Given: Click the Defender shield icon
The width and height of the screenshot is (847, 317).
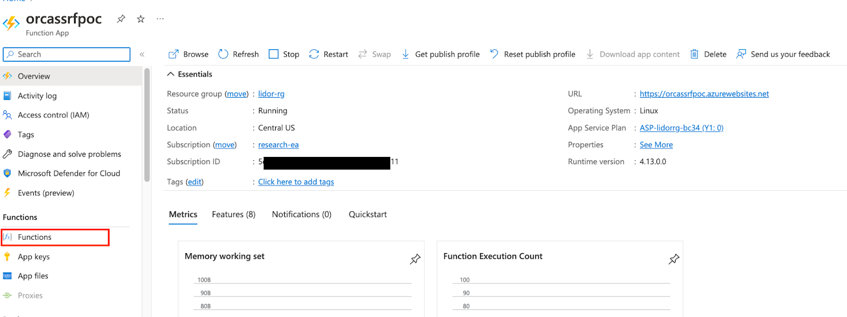Looking at the screenshot, I should coord(7,173).
